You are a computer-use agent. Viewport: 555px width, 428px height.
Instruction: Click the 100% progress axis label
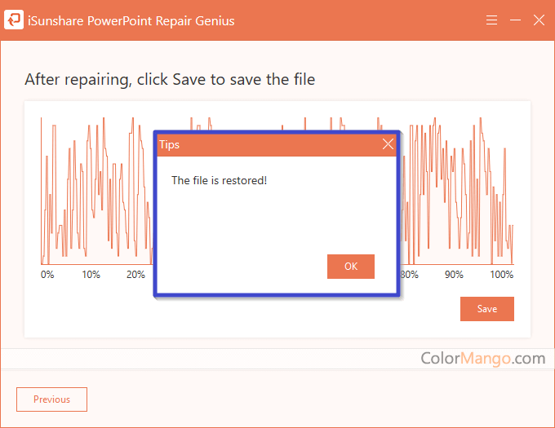pos(502,275)
